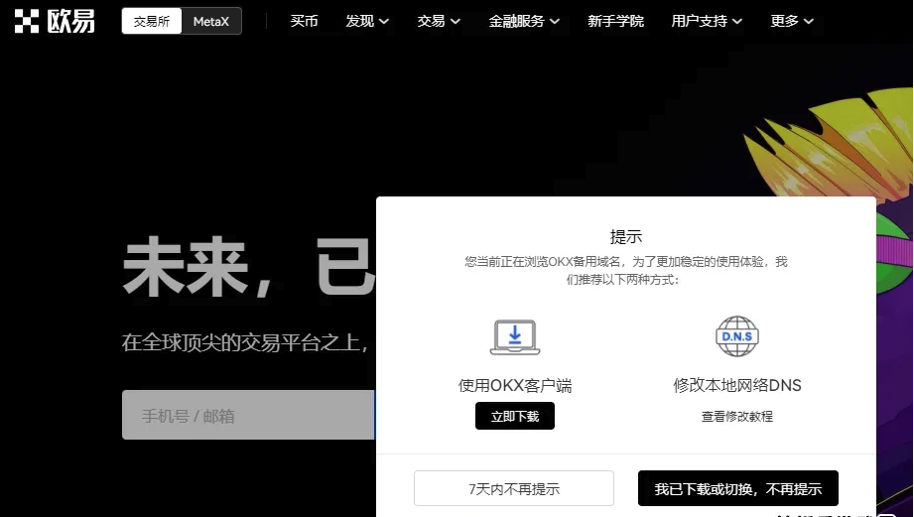Open the 金融服务 dropdown menu

point(524,21)
